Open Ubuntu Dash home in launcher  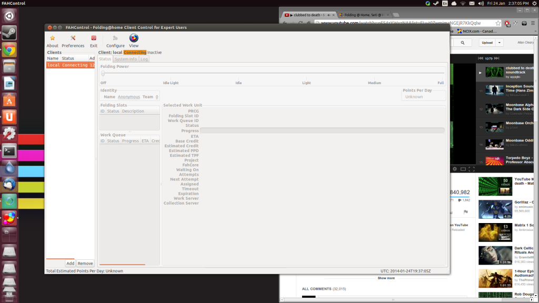click(9, 16)
